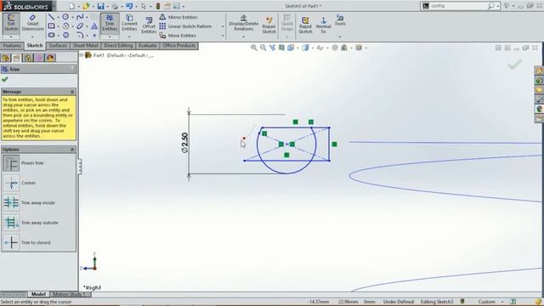The height and width of the screenshot is (306, 544).
Task: Click the Offset Entities icon
Action: (149, 25)
